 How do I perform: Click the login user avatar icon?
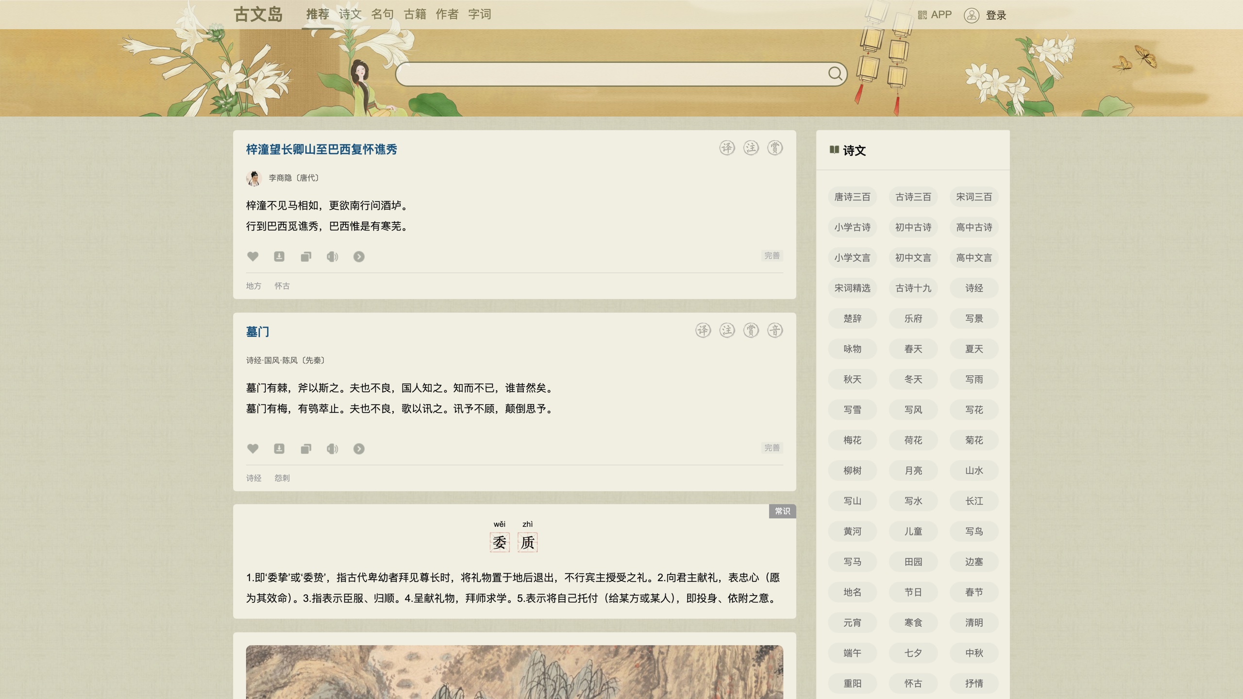click(971, 15)
